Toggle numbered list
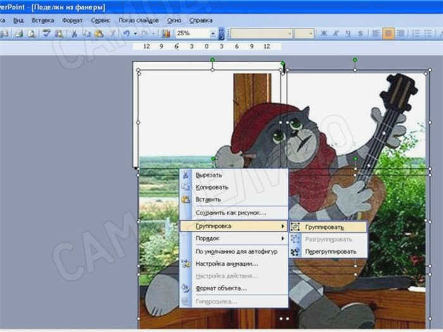443x332 pixels. click(x=416, y=34)
